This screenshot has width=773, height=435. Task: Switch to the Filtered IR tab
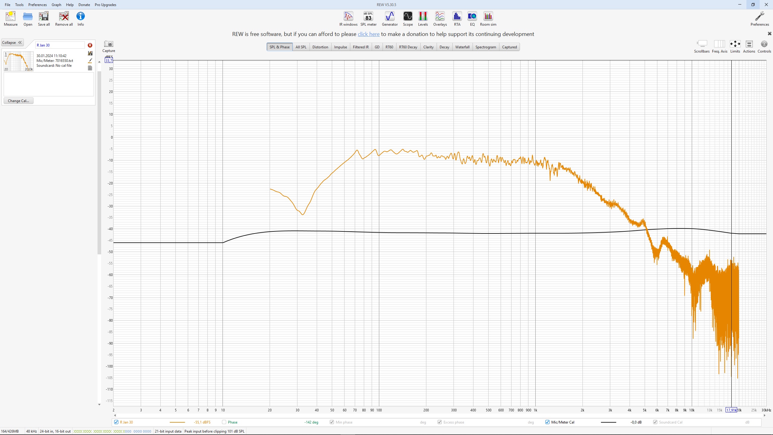pyautogui.click(x=361, y=47)
